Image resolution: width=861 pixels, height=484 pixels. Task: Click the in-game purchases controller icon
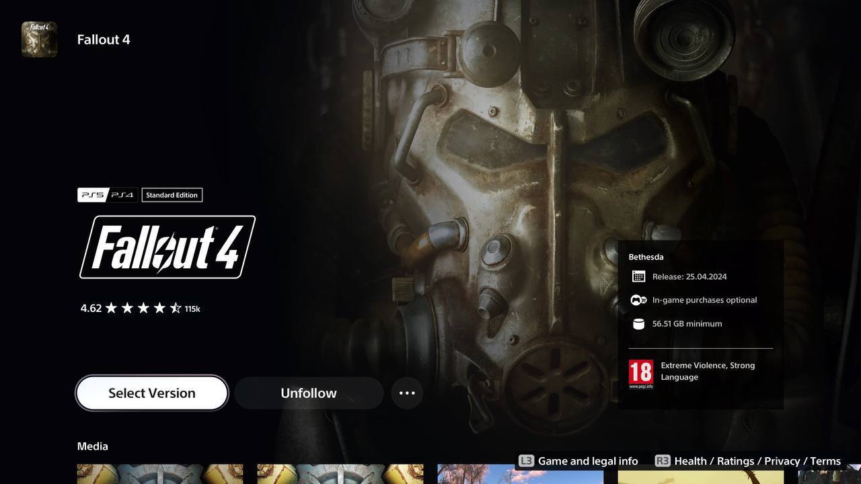[638, 300]
